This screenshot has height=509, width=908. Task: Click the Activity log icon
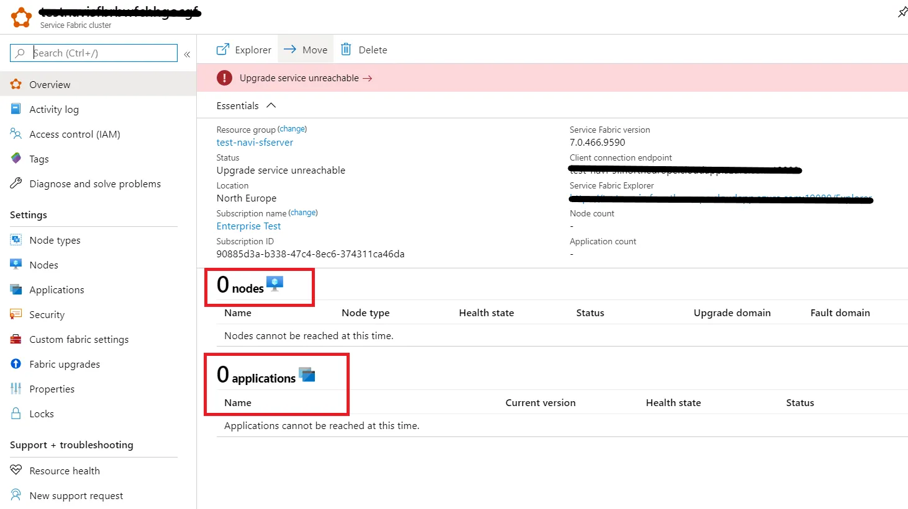coord(16,109)
